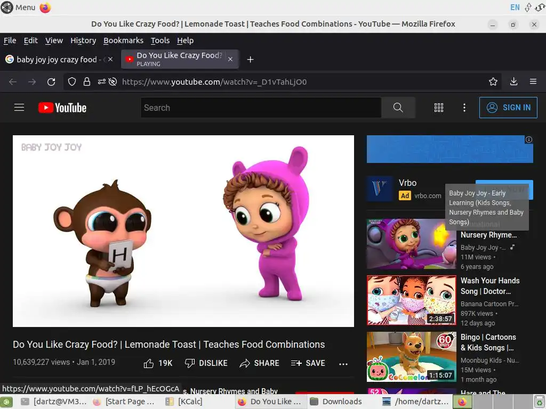Screen dimensions: 546x409
Task: Click the video player area
Action: point(183,231)
